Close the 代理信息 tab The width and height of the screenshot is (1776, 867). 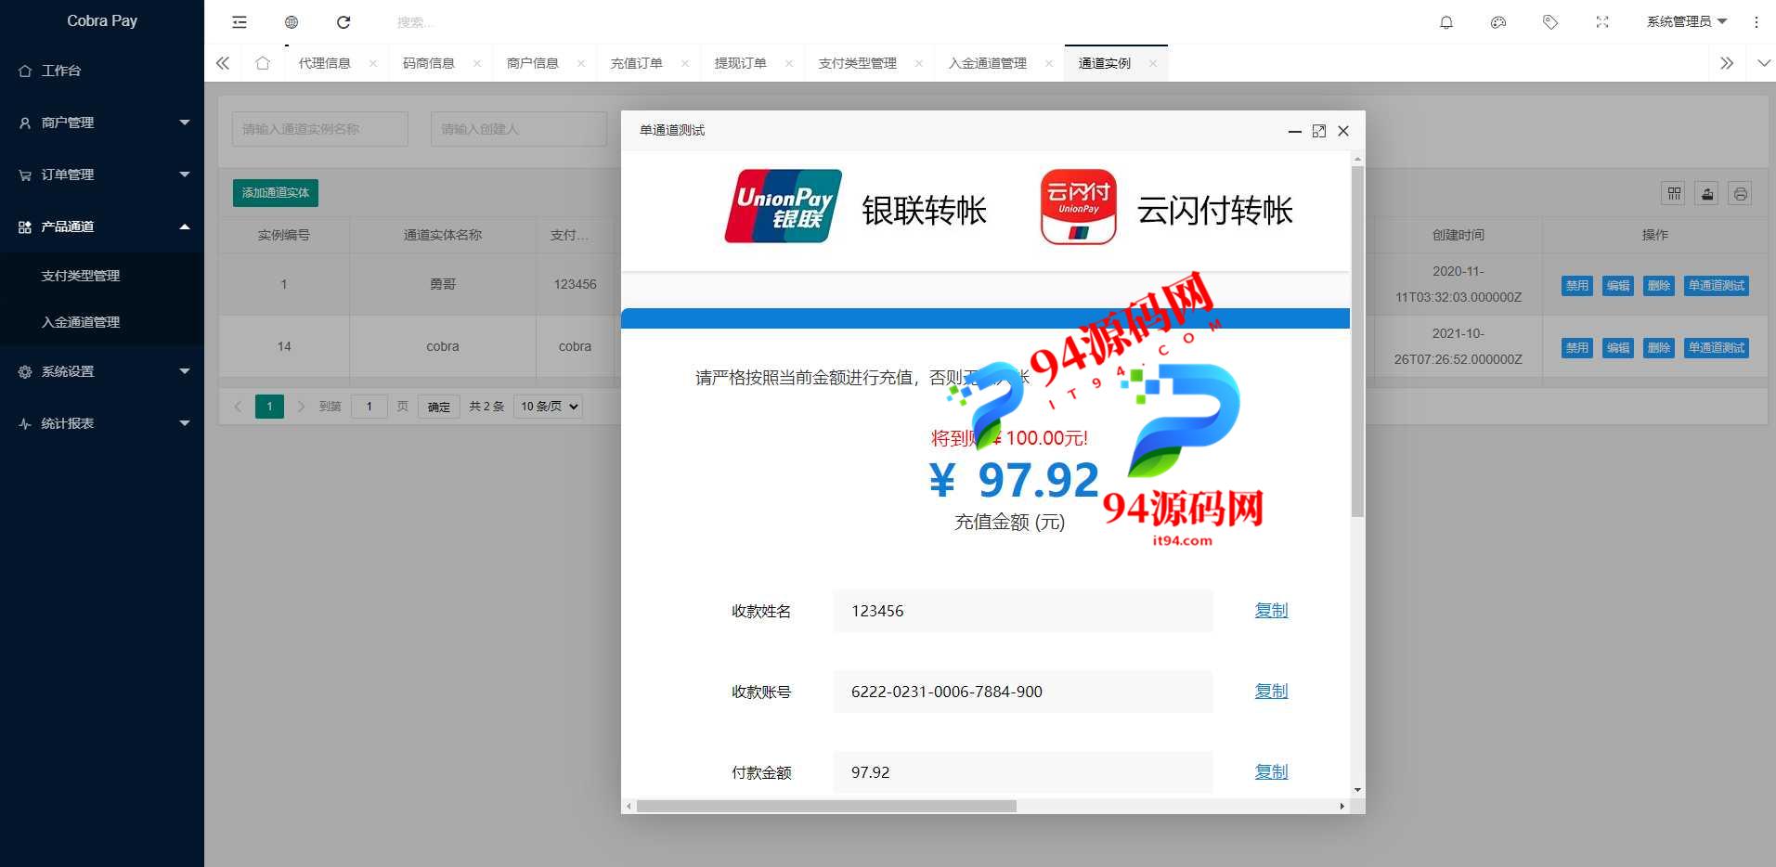373,63
